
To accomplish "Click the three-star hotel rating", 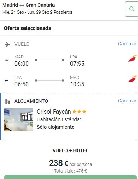I will 79,112.
